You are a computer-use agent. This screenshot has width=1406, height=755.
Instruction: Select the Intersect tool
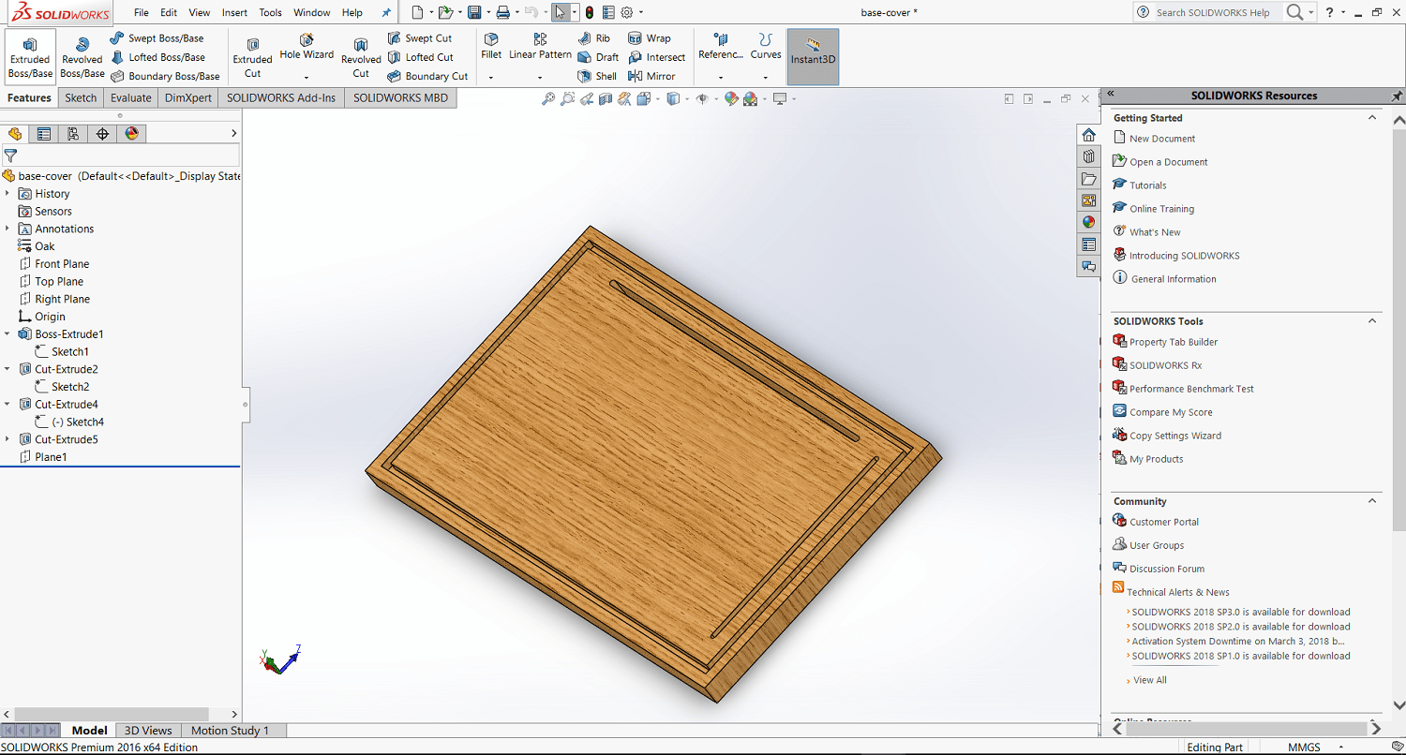[657, 57]
